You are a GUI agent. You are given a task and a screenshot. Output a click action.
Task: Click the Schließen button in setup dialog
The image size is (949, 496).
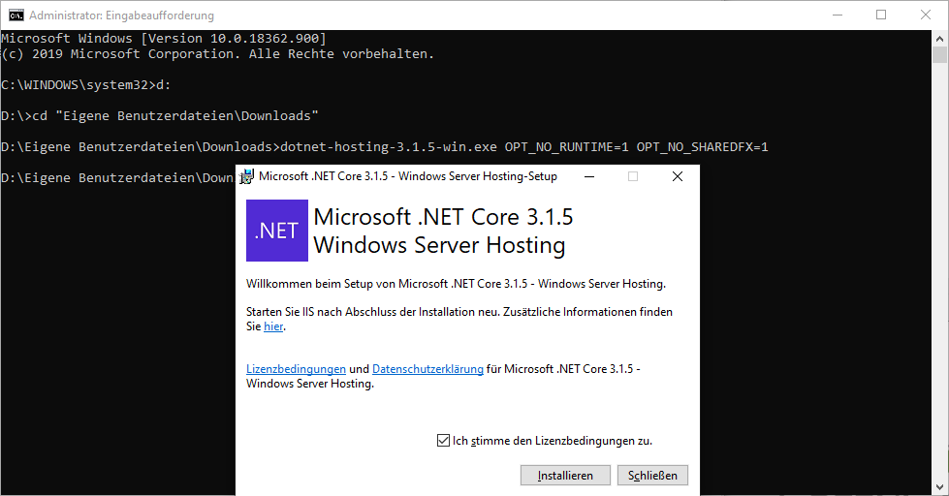point(652,476)
